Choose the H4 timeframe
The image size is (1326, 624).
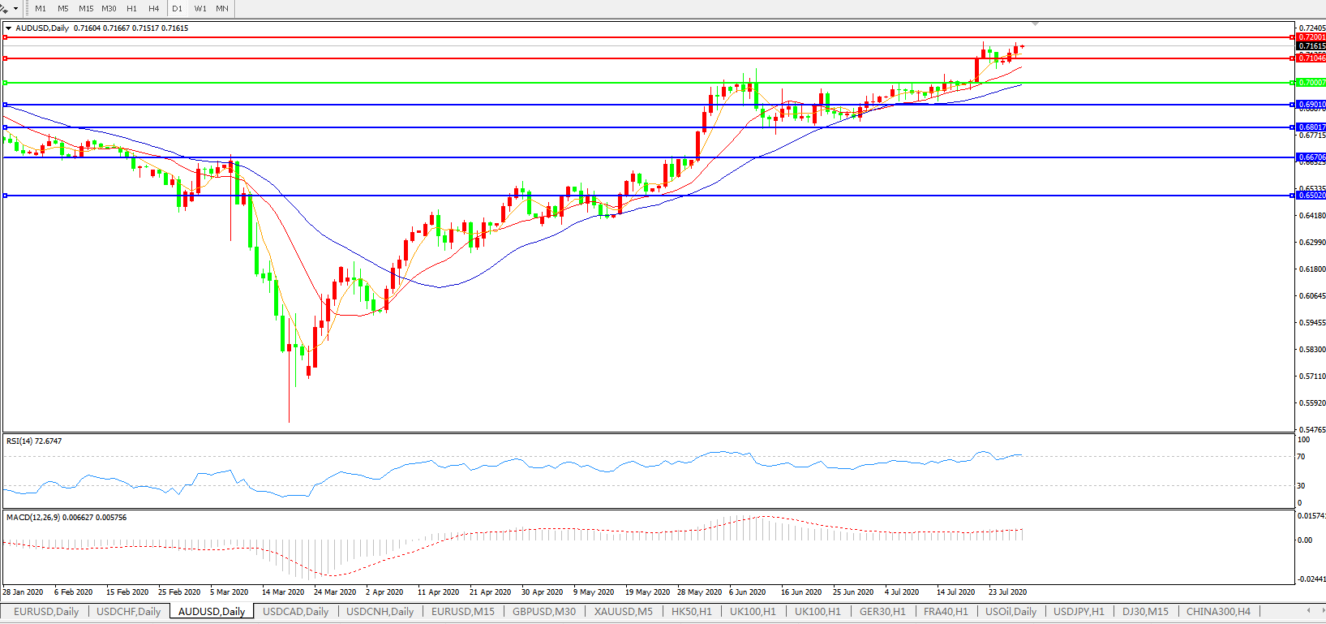click(153, 9)
